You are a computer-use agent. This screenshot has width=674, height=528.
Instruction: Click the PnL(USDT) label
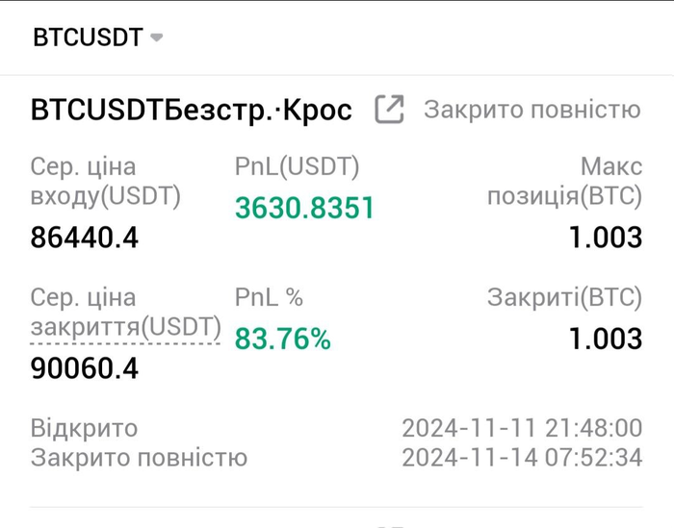(x=297, y=167)
